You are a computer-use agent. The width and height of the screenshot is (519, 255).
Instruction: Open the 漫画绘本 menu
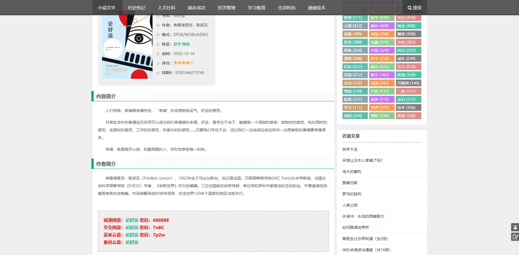pyautogui.click(x=317, y=8)
